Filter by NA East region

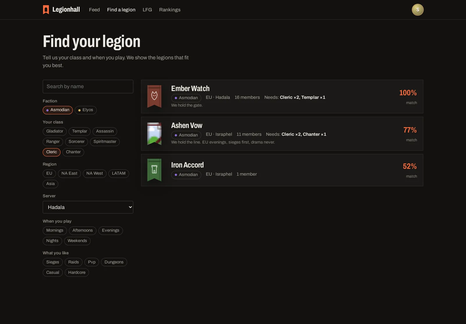pyautogui.click(x=69, y=174)
